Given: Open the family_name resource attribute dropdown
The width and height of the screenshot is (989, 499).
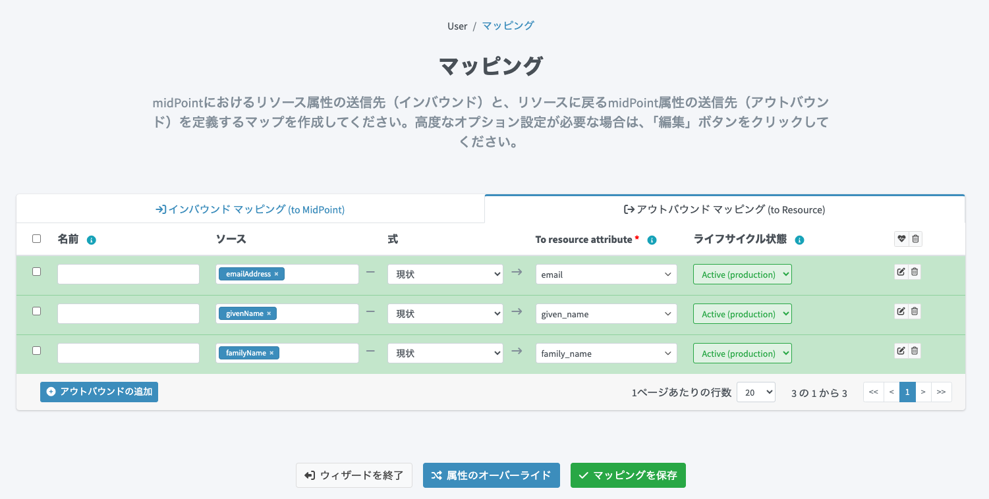Looking at the screenshot, I should point(606,354).
